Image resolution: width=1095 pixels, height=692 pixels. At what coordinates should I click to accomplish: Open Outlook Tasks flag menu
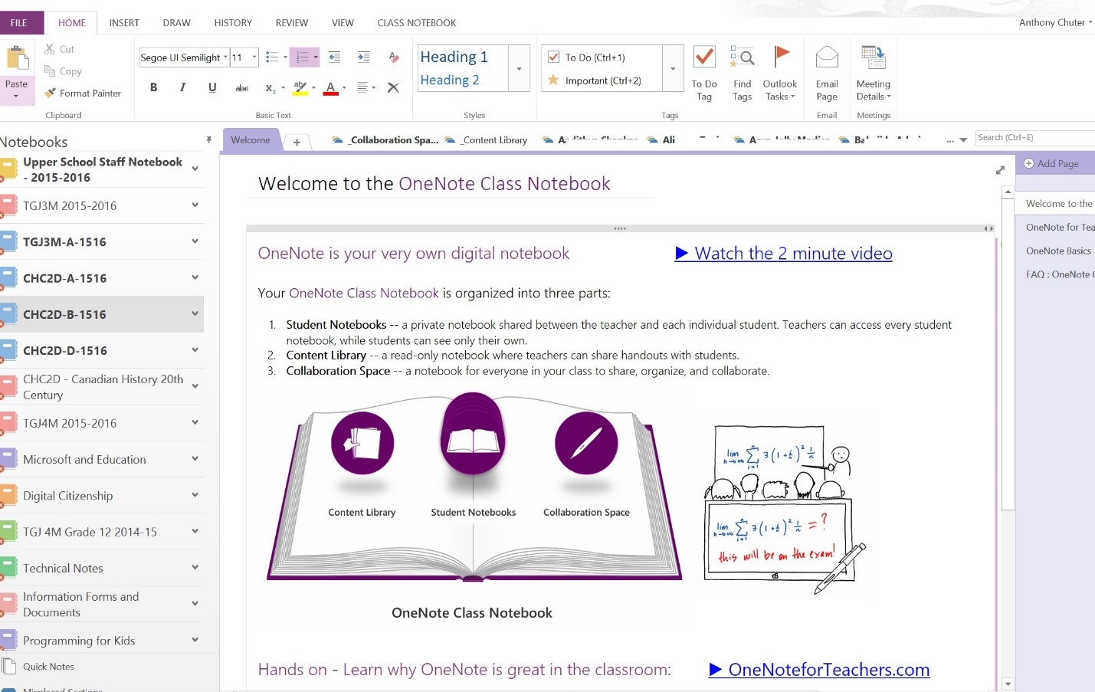pos(780,74)
